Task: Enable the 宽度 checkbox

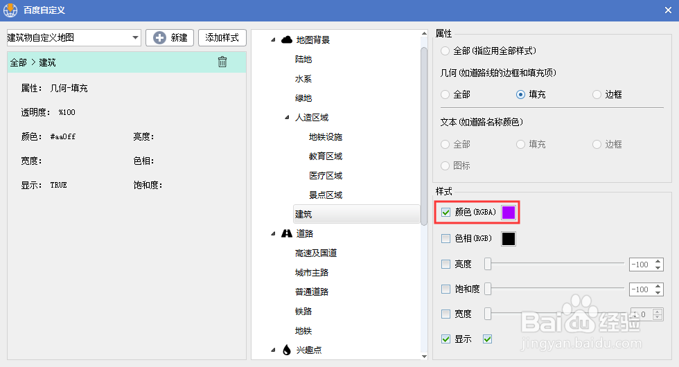Action: point(446,314)
